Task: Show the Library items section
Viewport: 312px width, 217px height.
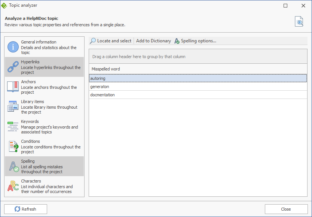Action: 45,106
